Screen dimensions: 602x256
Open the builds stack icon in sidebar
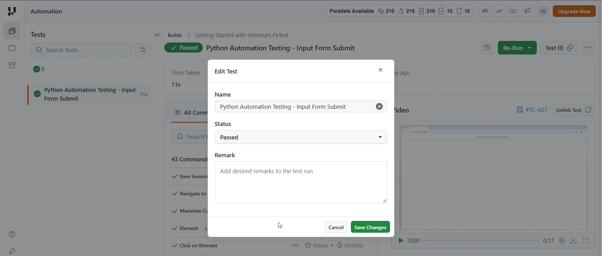click(12, 31)
